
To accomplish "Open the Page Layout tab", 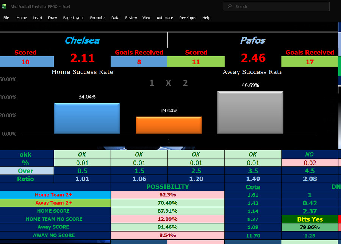I will (73, 17).
